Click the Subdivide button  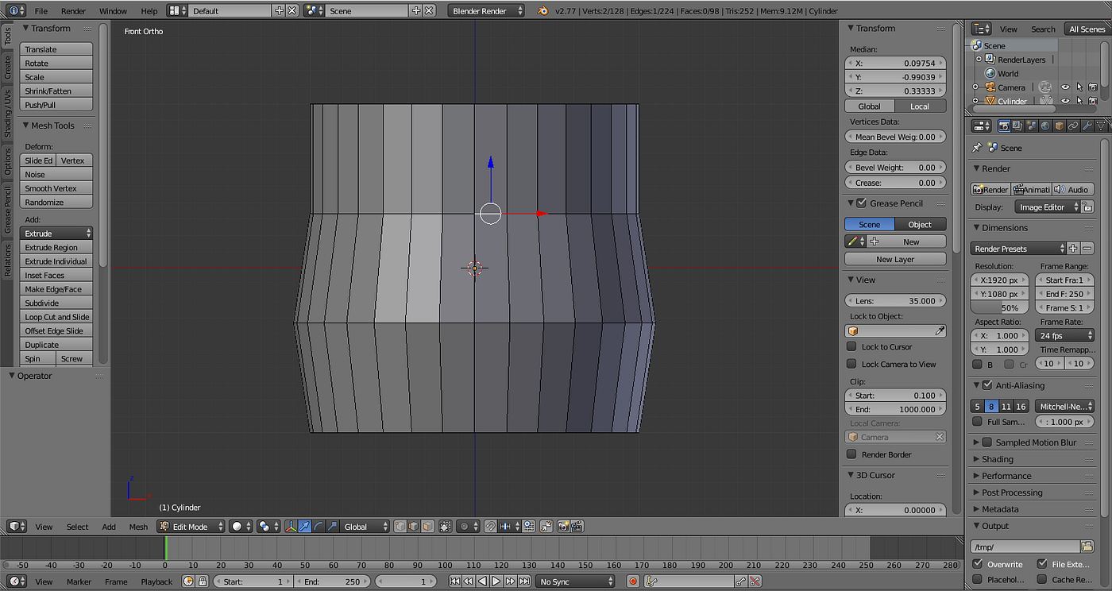(56, 303)
